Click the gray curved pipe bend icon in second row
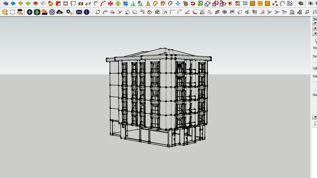 coord(142,12)
